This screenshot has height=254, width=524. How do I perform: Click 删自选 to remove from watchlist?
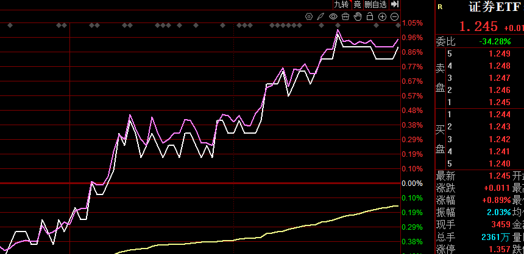pos(375,4)
